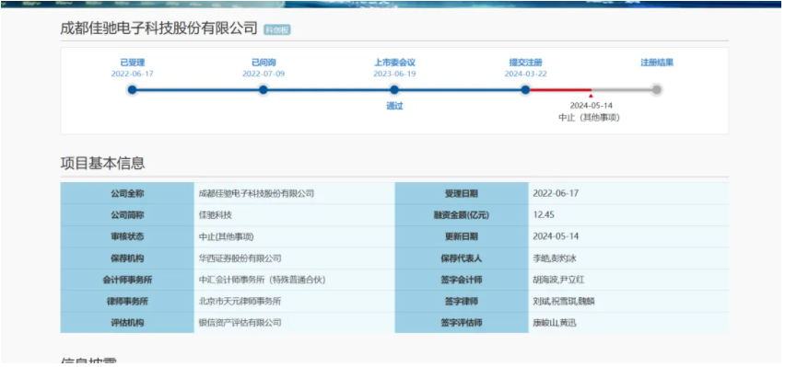
Task: Click the 项目基本信息 section heading
Action: pyautogui.click(x=102, y=163)
